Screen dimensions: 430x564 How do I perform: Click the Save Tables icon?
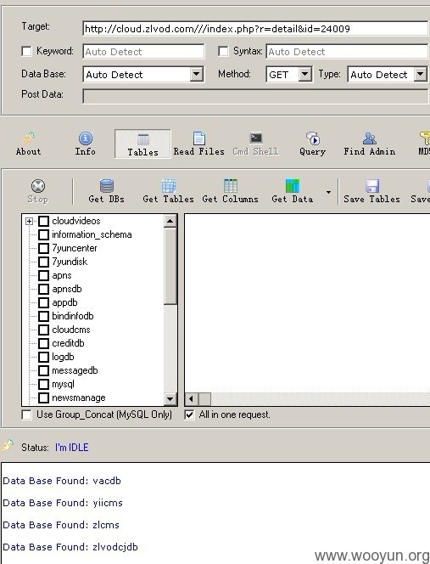(372, 186)
